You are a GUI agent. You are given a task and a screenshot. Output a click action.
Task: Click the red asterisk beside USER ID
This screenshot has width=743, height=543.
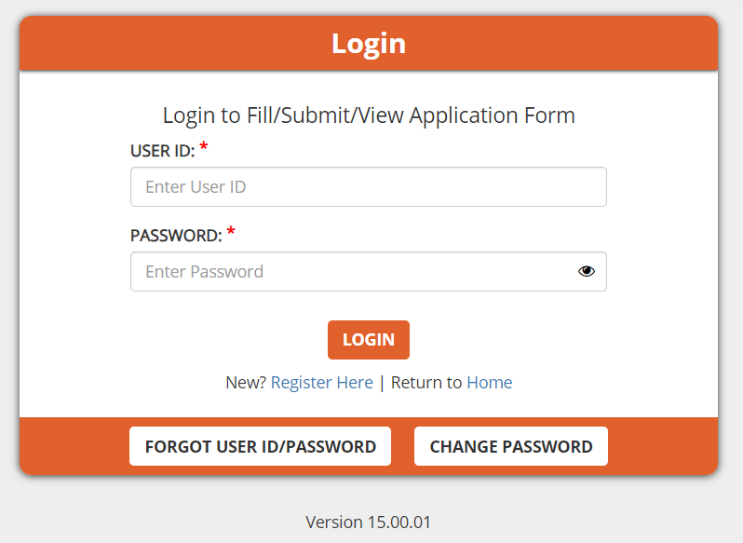(204, 148)
